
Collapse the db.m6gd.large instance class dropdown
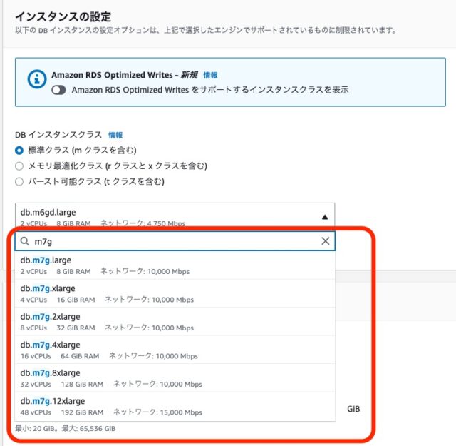pyautogui.click(x=175, y=216)
